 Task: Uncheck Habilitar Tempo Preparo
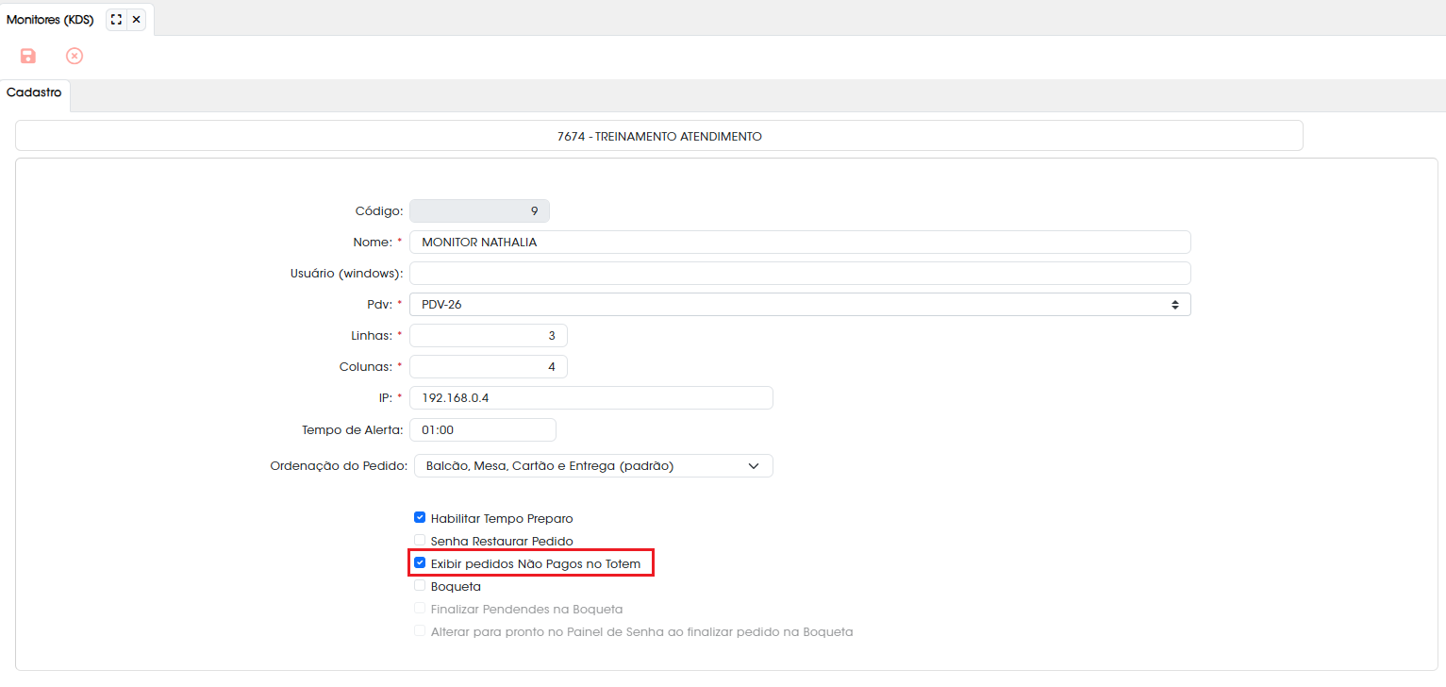(420, 517)
